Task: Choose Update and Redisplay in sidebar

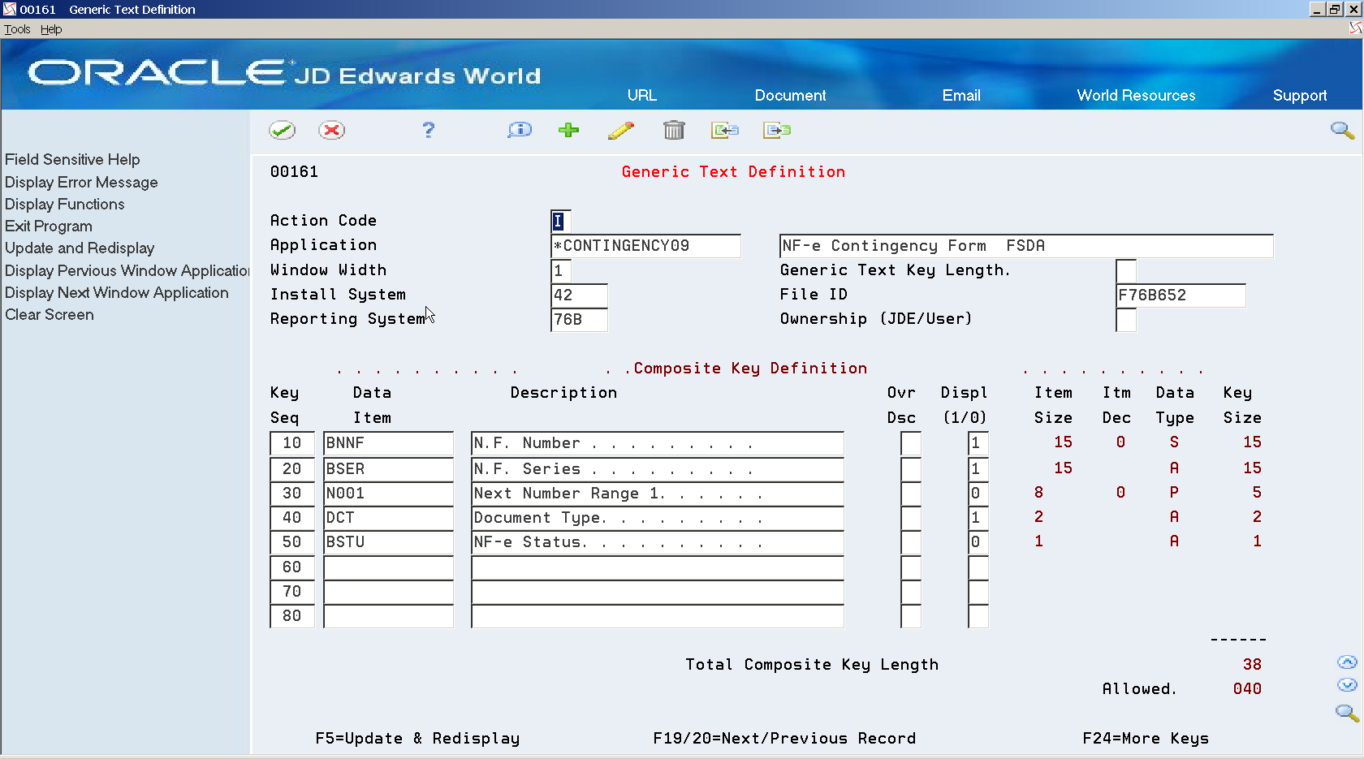Action: 80,248
